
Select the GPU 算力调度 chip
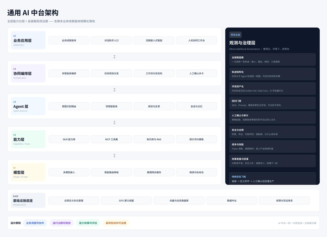[x=126, y=201]
